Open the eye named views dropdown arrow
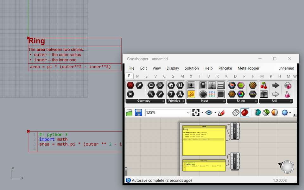Viewport: 304px width, 190px height. (x=215, y=113)
